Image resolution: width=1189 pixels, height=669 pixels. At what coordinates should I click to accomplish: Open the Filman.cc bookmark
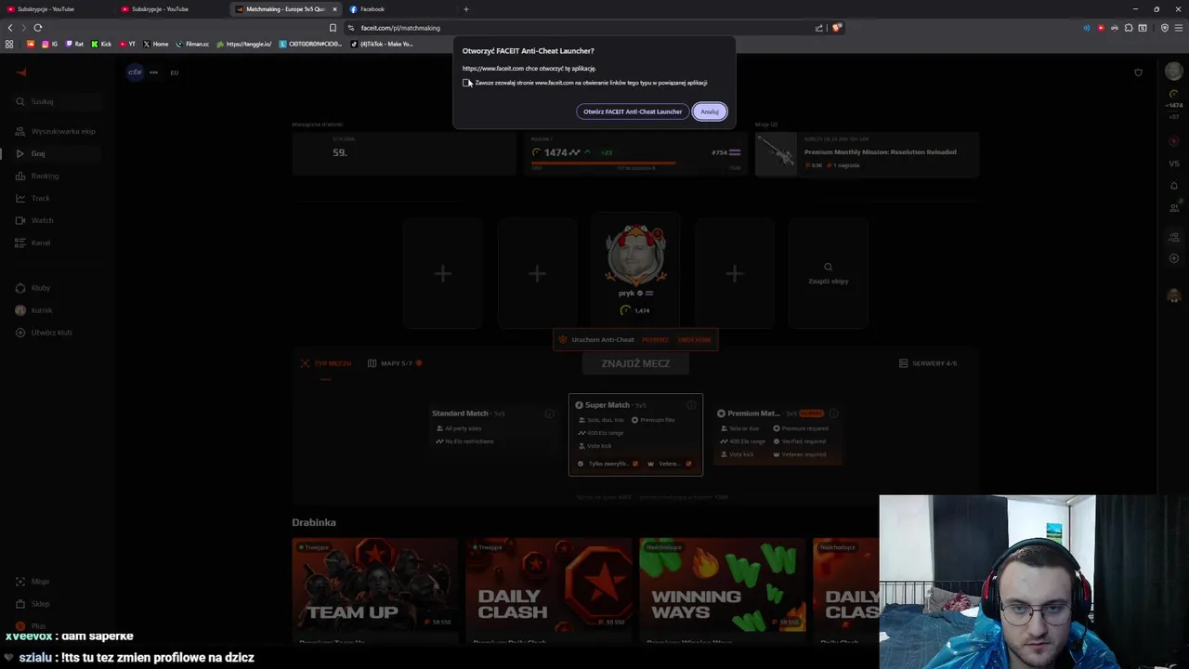[x=193, y=44]
